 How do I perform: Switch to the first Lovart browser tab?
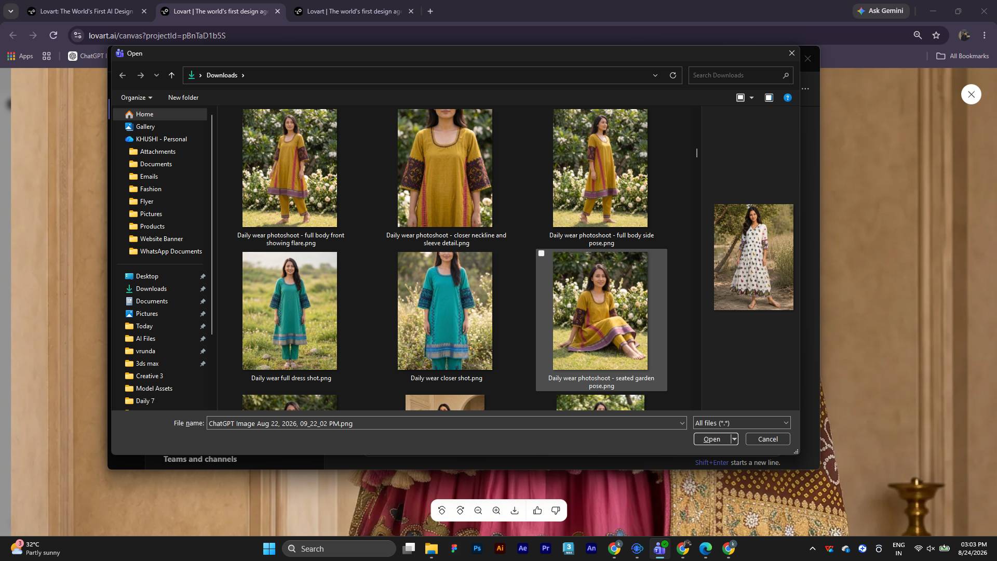tap(86, 11)
